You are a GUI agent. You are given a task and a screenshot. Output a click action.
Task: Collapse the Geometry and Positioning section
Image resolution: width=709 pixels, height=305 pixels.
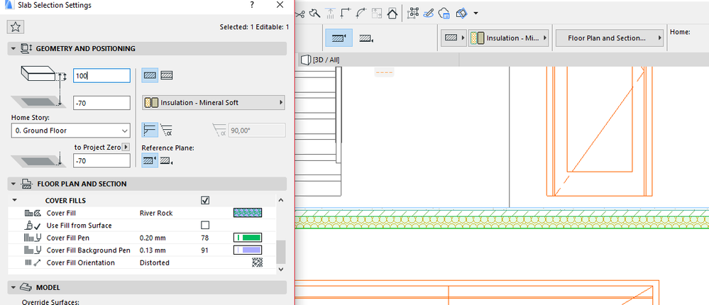[13, 48]
